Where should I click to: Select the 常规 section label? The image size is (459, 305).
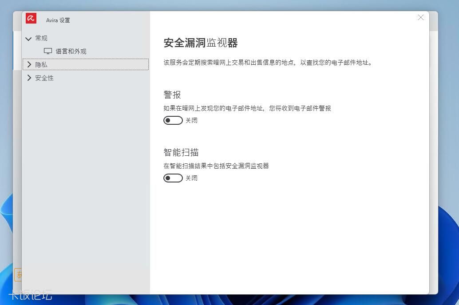pyautogui.click(x=41, y=38)
